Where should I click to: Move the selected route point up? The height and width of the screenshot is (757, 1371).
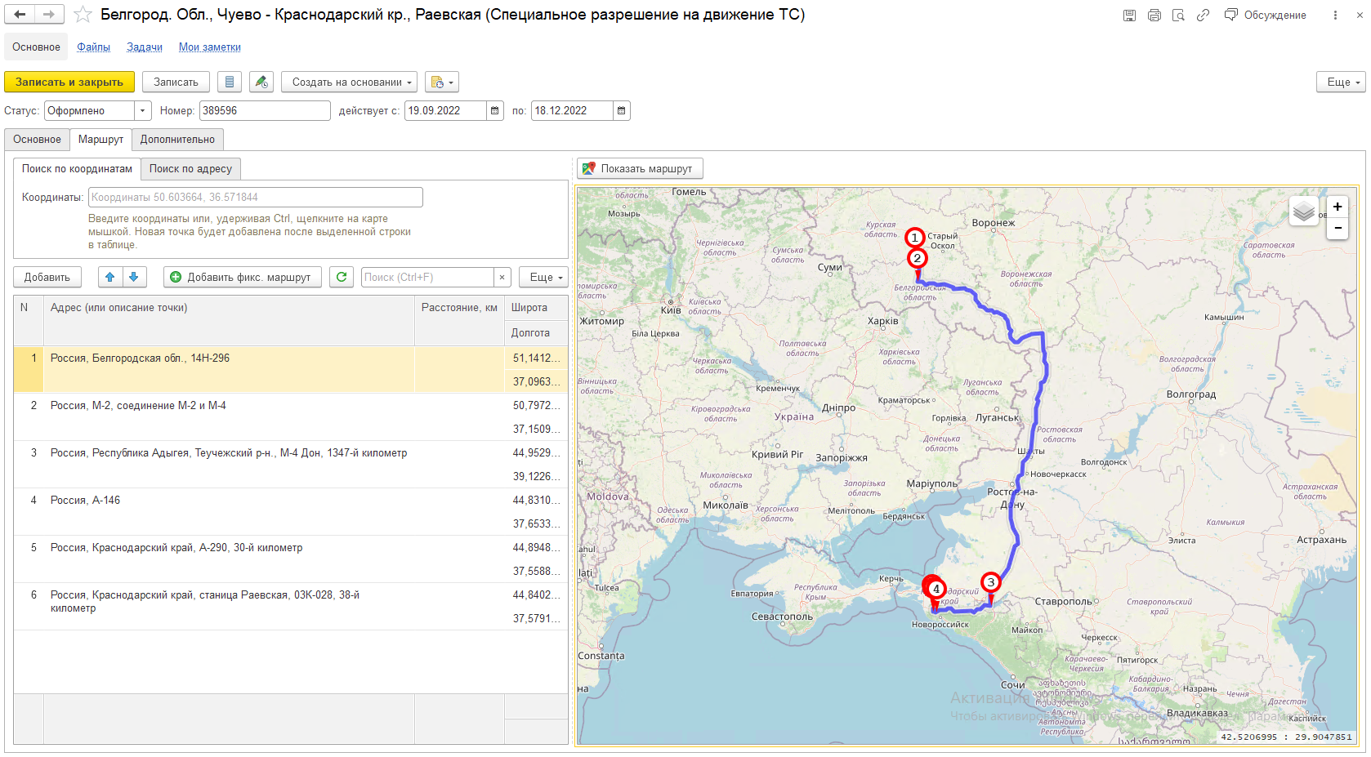click(110, 277)
